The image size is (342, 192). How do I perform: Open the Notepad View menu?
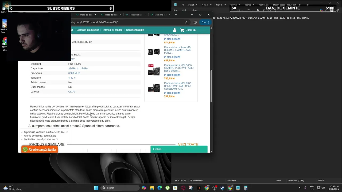coord(194,10)
